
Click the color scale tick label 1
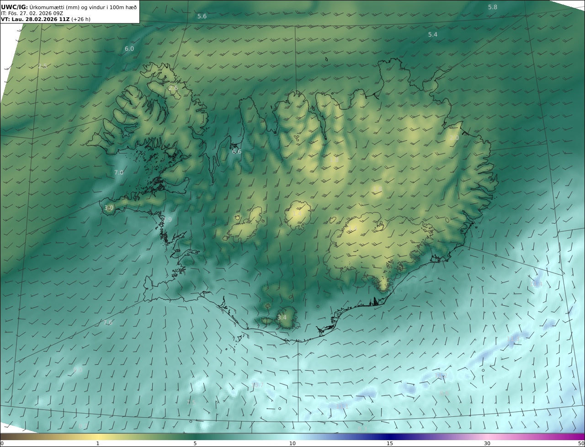tap(98, 443)
